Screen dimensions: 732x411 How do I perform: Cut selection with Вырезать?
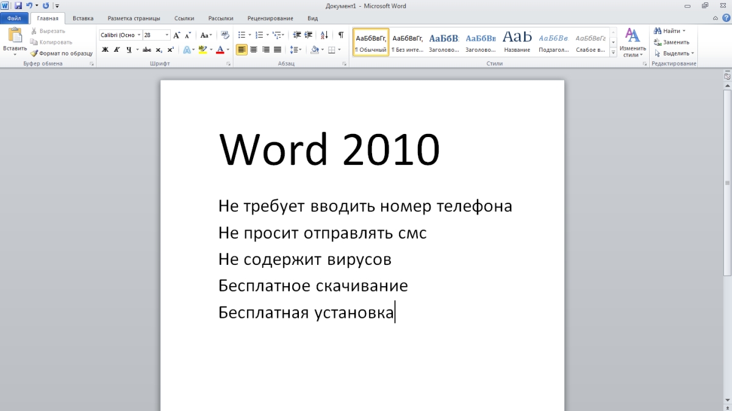click(48, 31)
